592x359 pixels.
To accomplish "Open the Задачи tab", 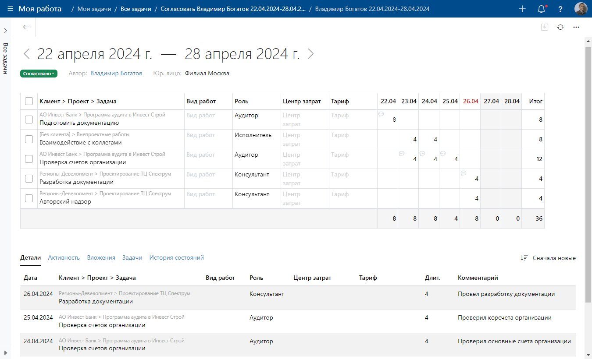I will pos(132,258).
